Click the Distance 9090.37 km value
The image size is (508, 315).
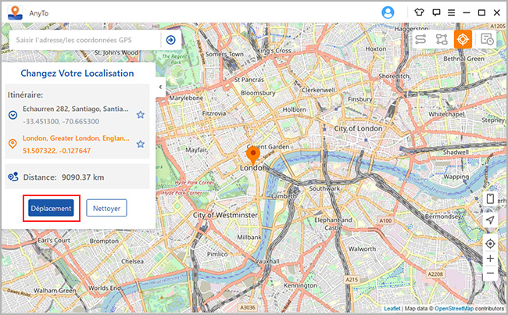(83, 177)
